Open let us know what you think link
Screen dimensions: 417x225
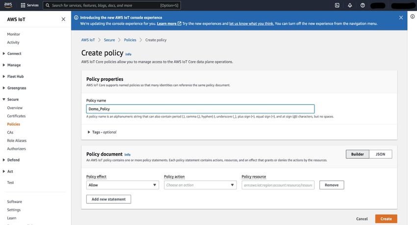coord(252,23)
